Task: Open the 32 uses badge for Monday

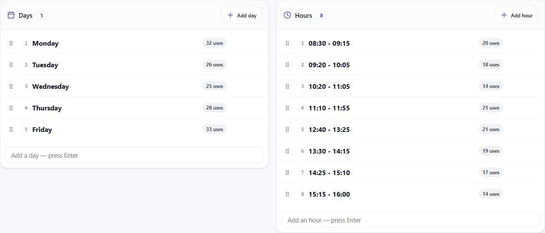Action: click(214, 43)
